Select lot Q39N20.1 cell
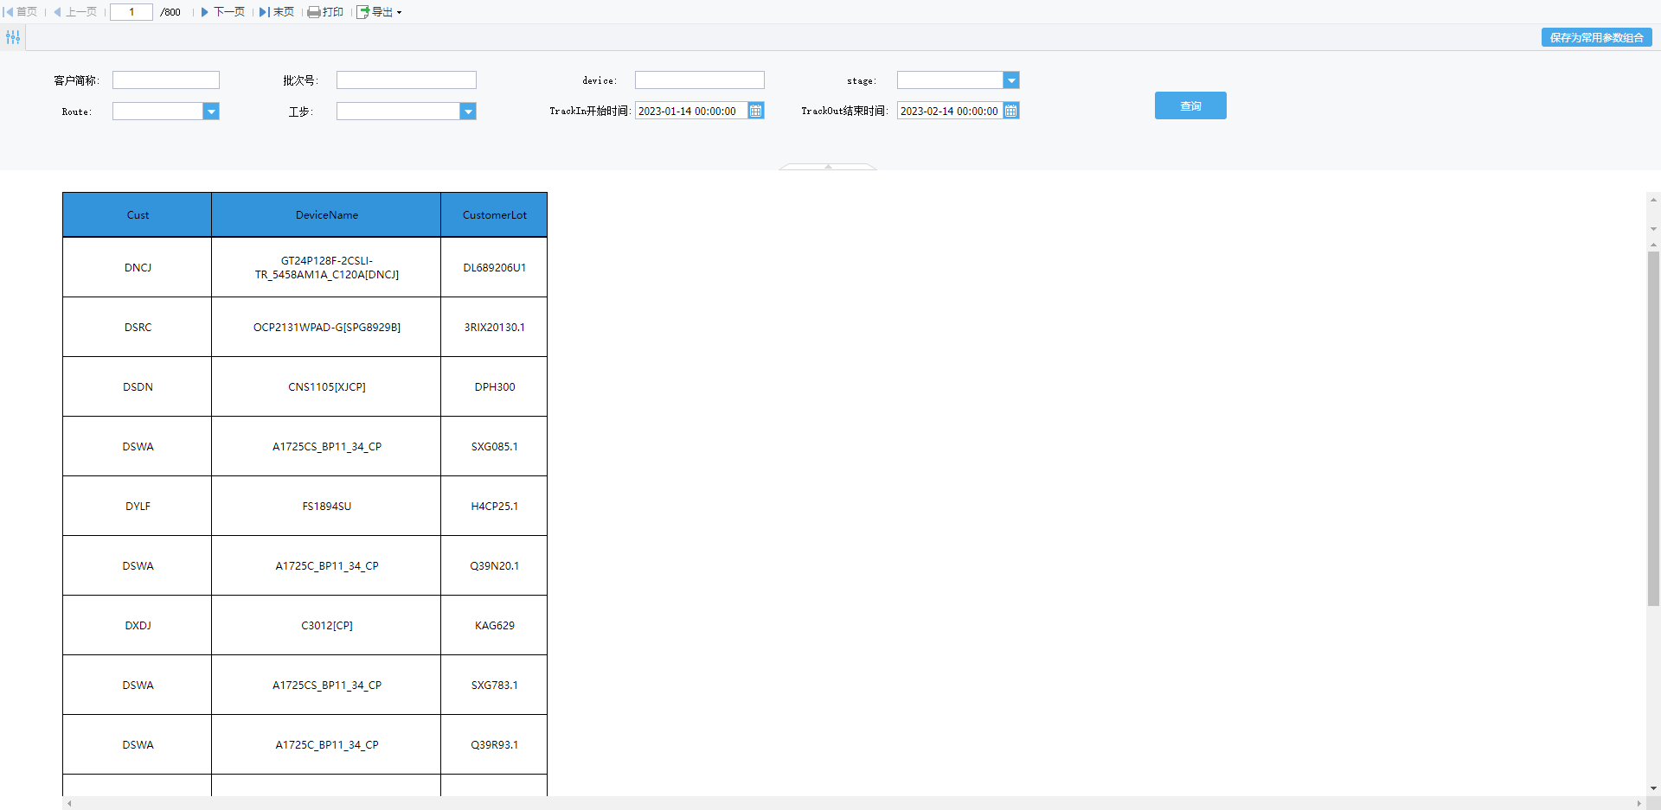This screenshot has width=1661, height=810. pos(494,566)
